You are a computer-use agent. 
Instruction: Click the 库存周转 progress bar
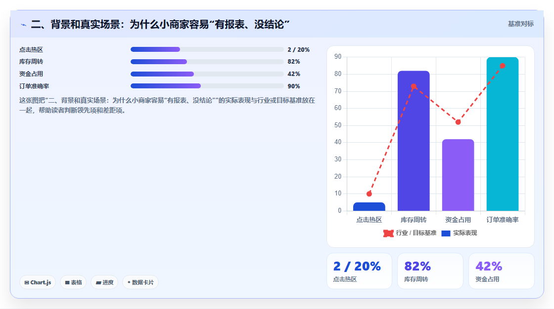tap(207, 62)
